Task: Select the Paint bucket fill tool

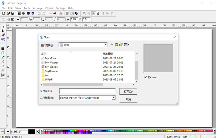Action: click(x=3, y=61)
